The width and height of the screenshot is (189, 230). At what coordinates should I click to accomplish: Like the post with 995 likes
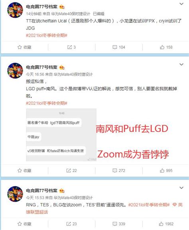coord(166,170)
